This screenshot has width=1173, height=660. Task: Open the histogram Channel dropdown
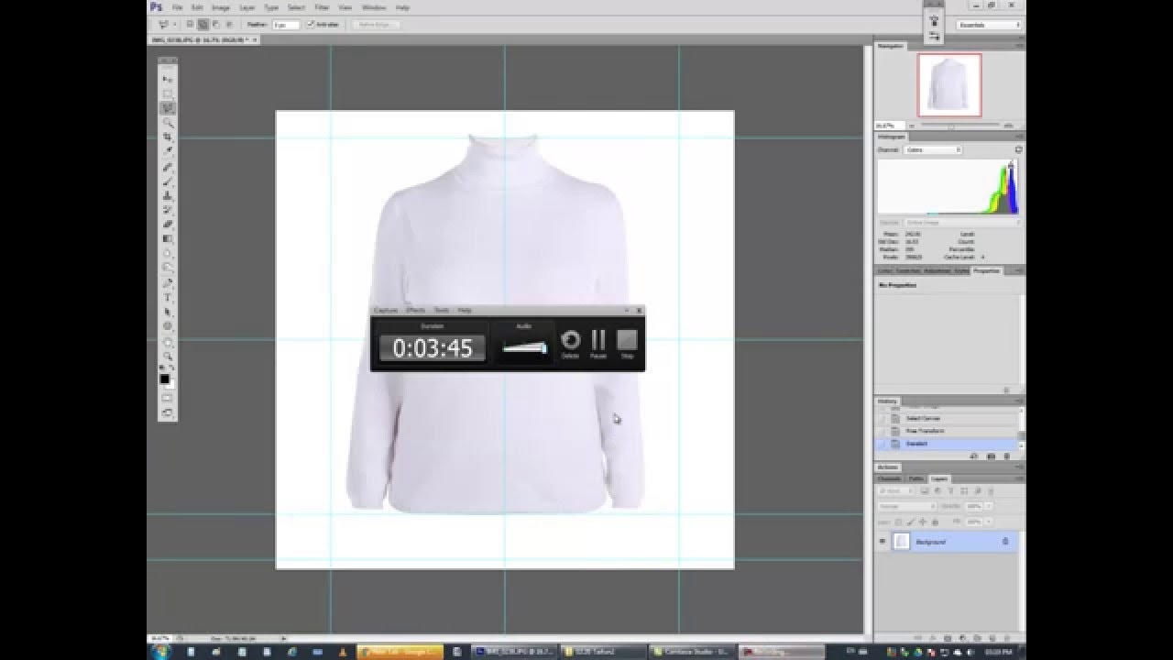(x=932, y=149)
